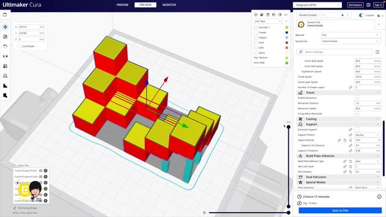Collapse the Build Plate Adhesion section
The width and height of the screenshot is (386, 217).
tap(339, 156)
